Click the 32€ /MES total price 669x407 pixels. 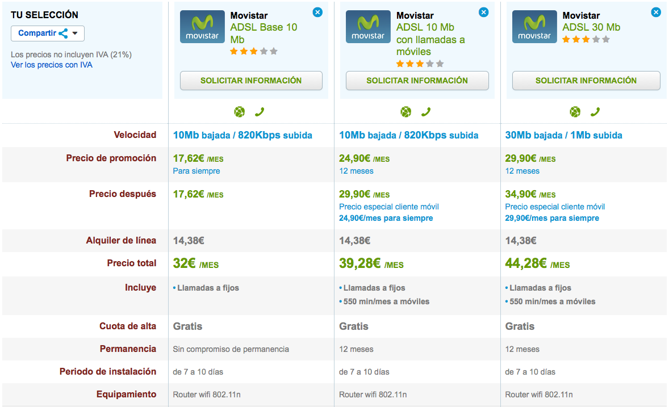pyautogui.click(x=196, y=263)
